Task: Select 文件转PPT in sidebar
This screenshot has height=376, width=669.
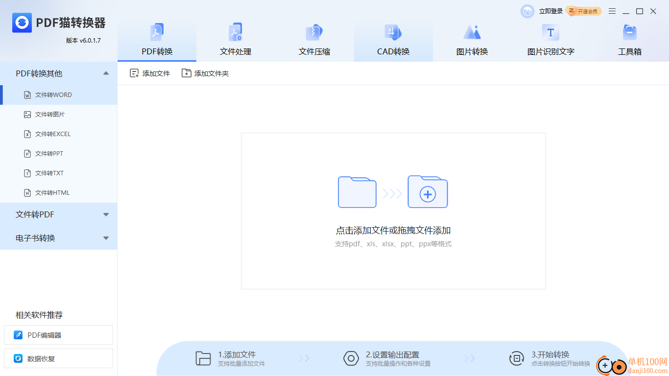Action: [x=59, y=154]
